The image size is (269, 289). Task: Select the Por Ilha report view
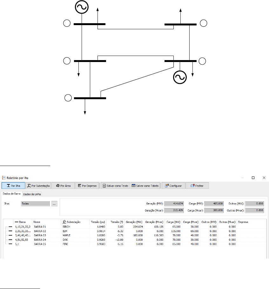[13, 186]
